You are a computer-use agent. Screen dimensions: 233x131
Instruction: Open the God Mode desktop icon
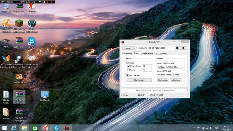coord(45,96)
